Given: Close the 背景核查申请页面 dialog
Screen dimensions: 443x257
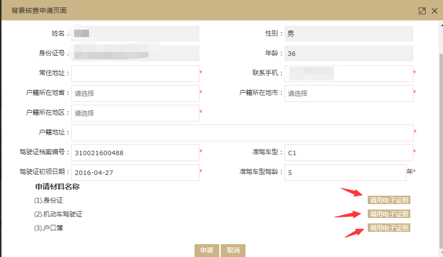Looking at the screenshot, I should click(435, 11).
